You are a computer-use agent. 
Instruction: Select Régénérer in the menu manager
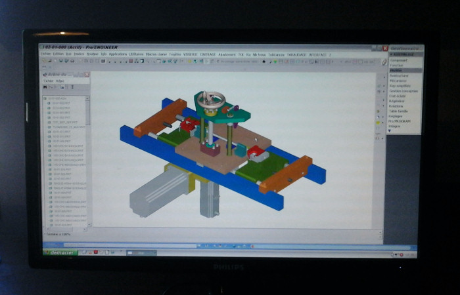398,101
